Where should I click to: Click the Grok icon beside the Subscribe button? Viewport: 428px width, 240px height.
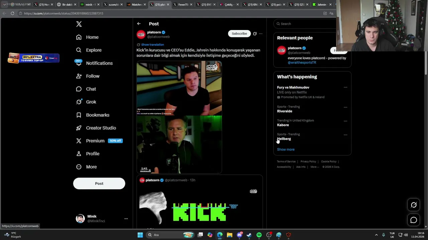[x=255, y=34]
